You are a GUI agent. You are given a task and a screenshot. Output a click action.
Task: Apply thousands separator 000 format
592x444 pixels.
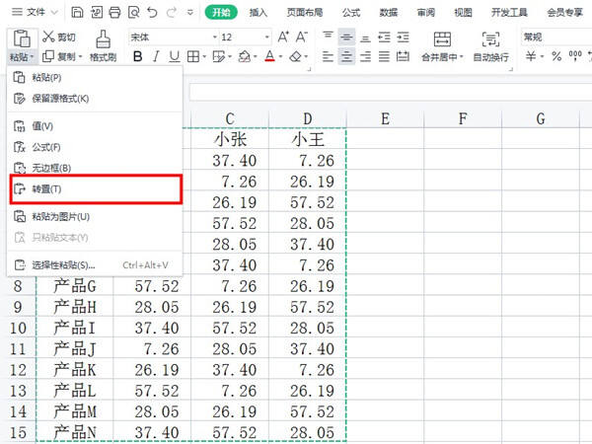(575, 56)
